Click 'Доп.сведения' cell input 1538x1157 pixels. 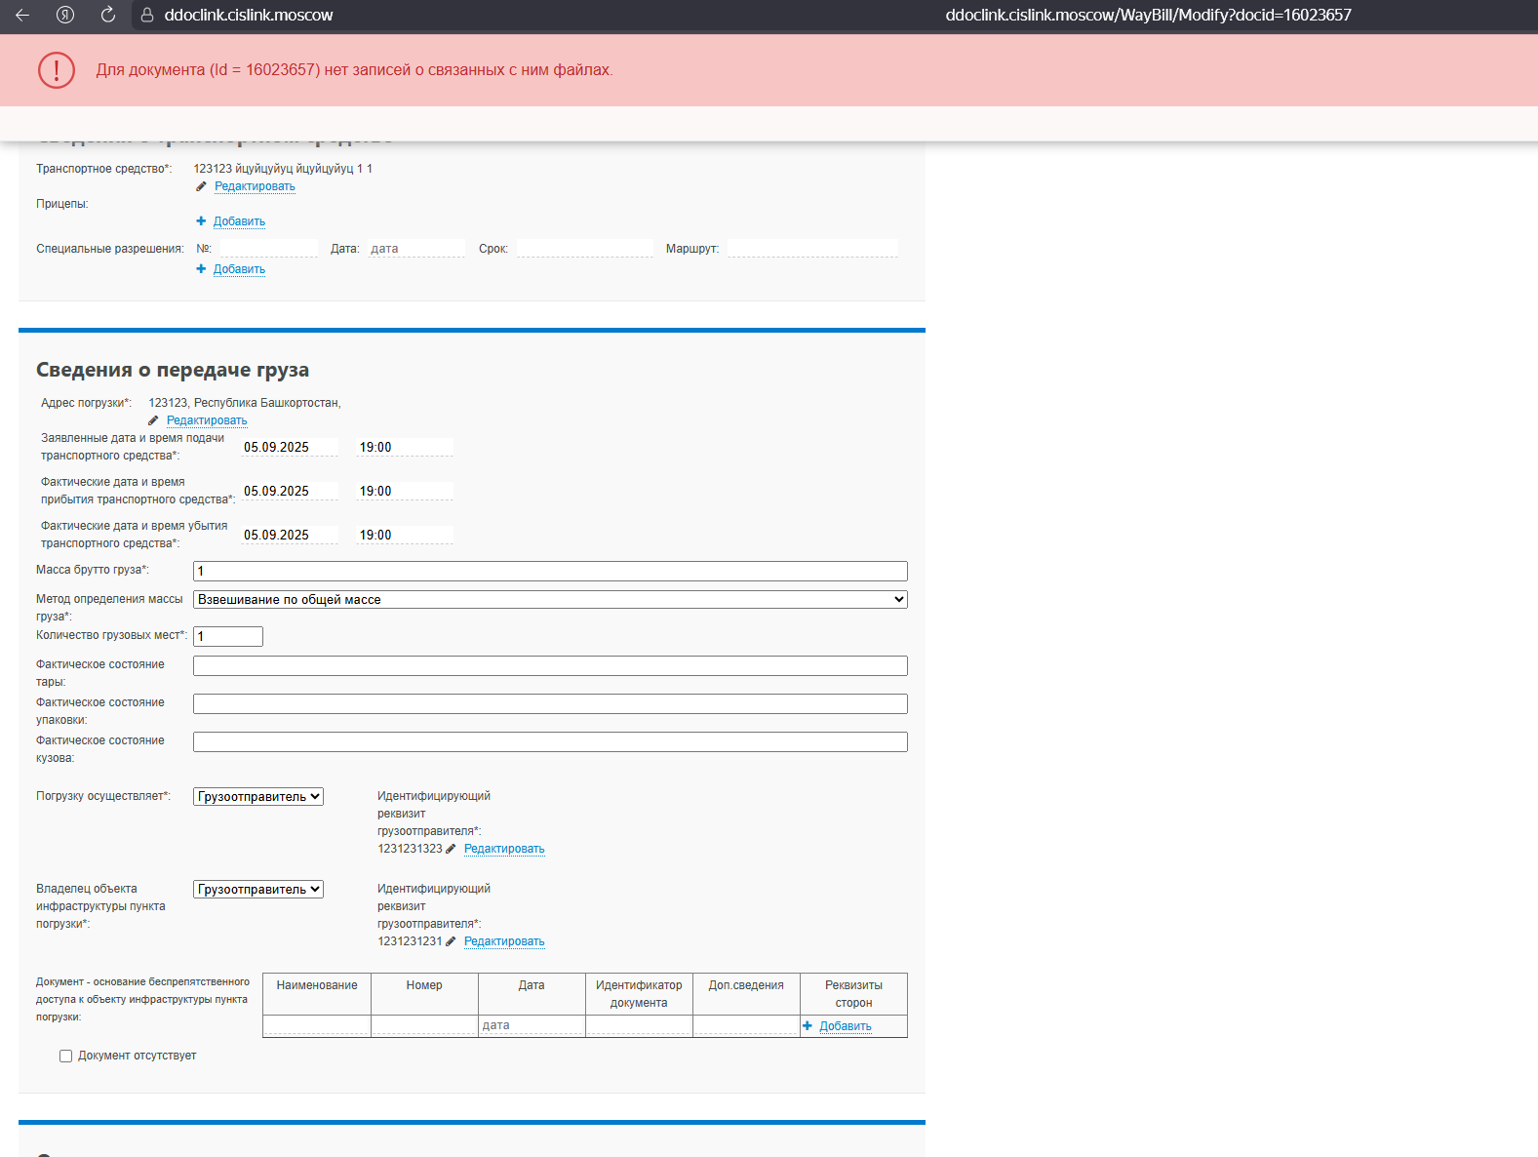[746, 1025]
